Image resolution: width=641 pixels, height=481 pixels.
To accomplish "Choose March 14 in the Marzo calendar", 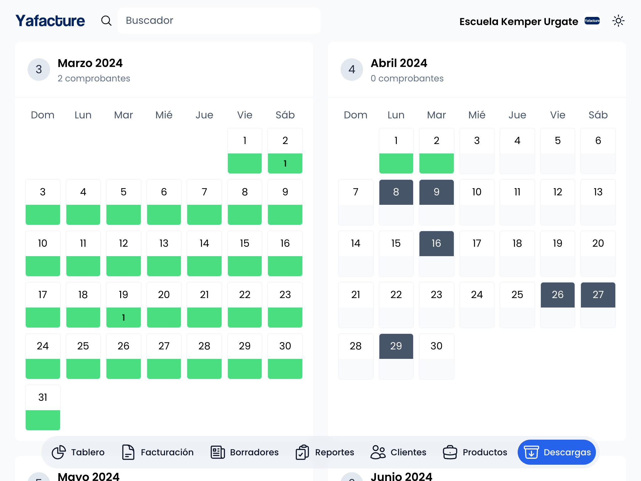I will [x=204, y=253].
